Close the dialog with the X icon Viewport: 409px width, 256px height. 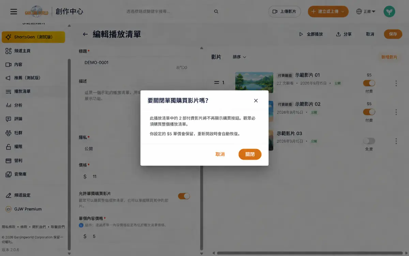(256, 101)
